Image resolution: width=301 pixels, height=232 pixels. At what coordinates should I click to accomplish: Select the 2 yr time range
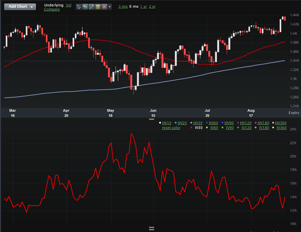point(152,6)
